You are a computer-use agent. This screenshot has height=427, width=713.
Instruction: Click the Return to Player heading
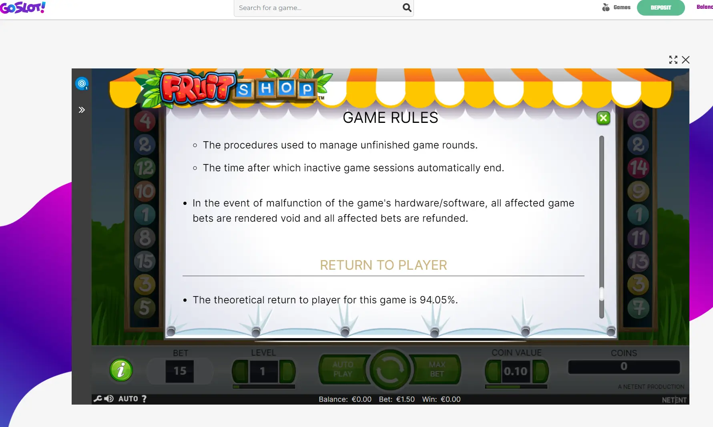(383, 265)
